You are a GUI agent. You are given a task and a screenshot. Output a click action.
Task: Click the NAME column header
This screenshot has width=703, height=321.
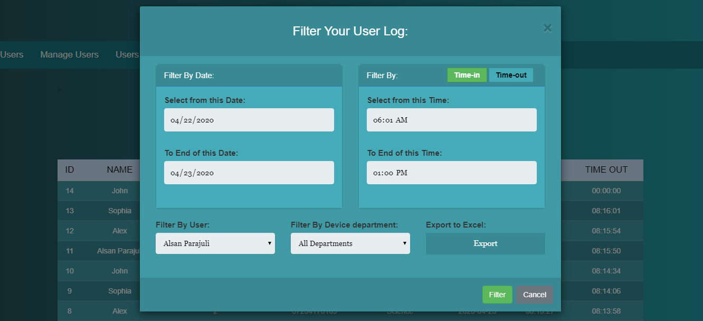tap(120, 170)
